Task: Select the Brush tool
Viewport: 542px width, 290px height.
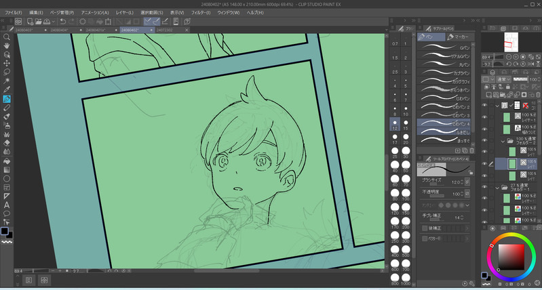Action: pyautogui.click(x=6, y=117)
